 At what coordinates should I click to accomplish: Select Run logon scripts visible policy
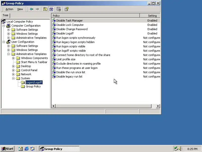(71, 46)
